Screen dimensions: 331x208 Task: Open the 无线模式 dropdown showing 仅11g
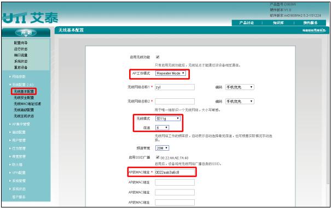pyautogui.click(x=168, y=118)
